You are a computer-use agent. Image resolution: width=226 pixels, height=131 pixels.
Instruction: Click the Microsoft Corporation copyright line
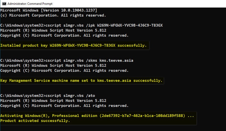pos(53,15)
